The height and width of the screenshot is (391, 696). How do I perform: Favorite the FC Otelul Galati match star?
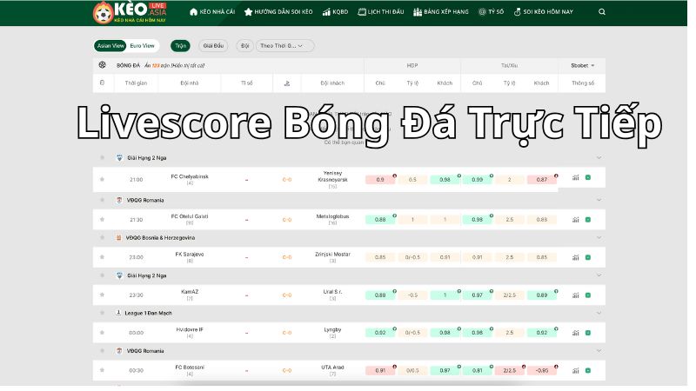(102, 220)
